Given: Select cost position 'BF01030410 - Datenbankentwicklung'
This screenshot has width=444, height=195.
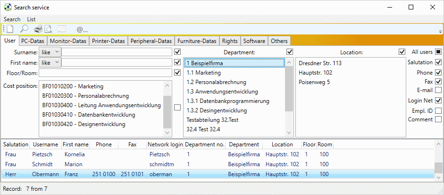Looking at the screenshot, I should click(x=101, y=115).
